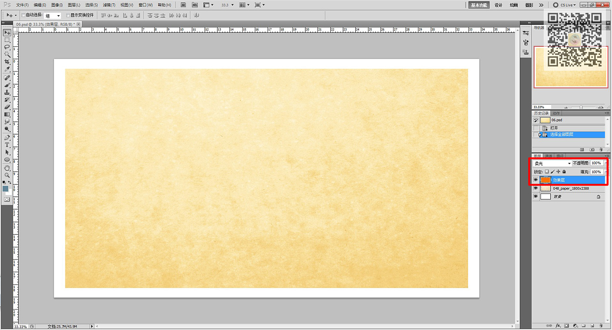Select the Hand tool
The image size is (612, 330).
7,168
